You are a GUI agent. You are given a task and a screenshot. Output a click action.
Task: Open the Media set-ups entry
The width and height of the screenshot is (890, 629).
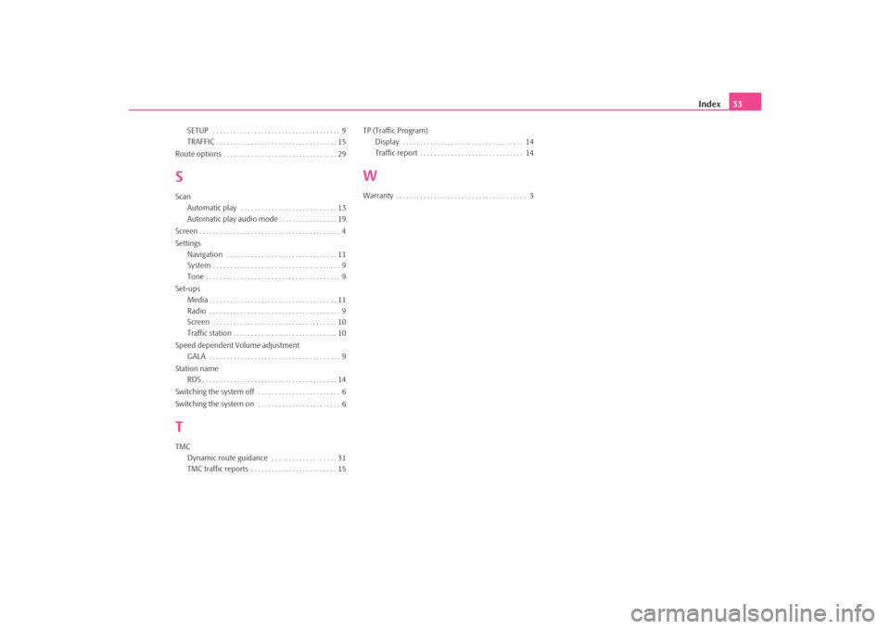click(197, 301)
